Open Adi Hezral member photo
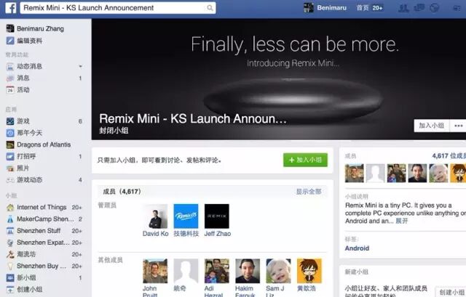 [217, 271]
